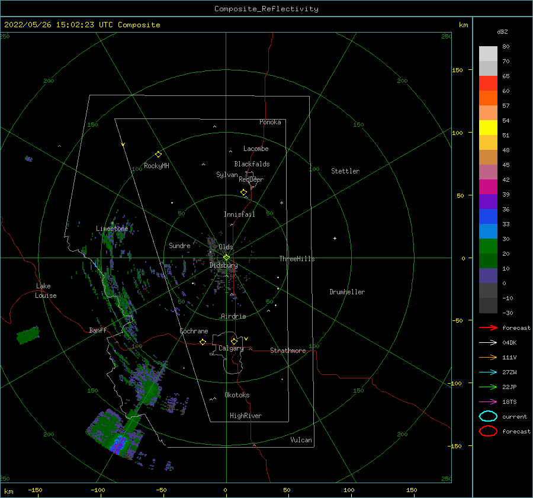Click the Airdrie label
Image resolution: width=533 pixels, height=498 pixels.
(x=233, y=316)
